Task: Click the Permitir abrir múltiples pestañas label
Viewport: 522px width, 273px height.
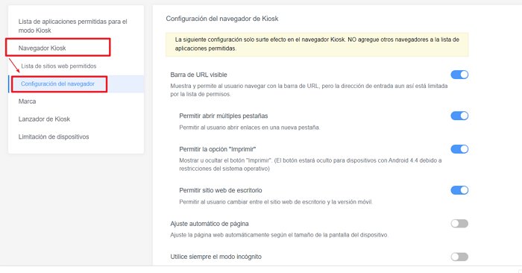Action: (224, 116)
